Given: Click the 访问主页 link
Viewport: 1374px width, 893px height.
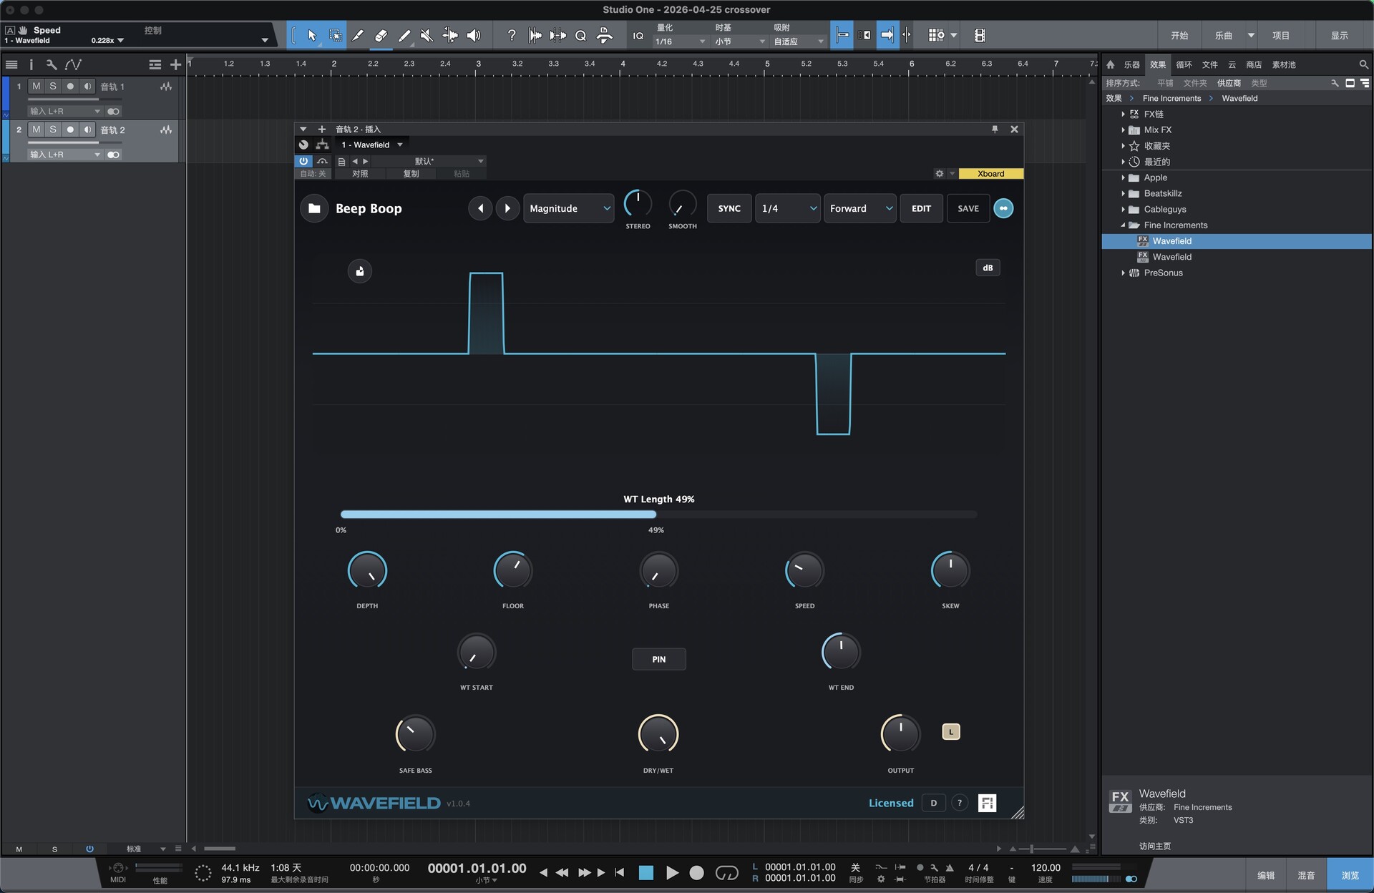Looking at the screenshot, I should [1155, 846].
